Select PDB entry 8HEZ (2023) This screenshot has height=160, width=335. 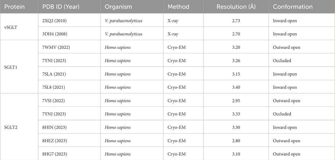(55, 141)
